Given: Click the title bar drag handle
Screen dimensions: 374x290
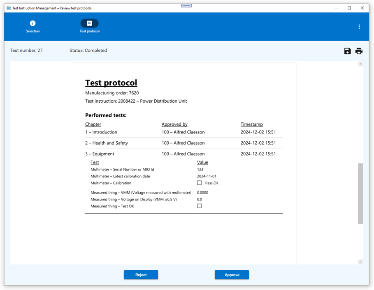Looking at the screenshot, I should (186, 5).
